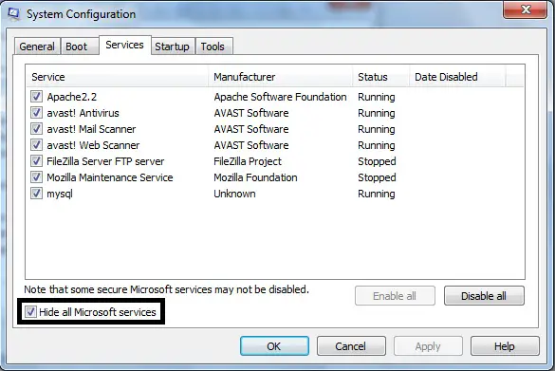The height and width of the screenshot is (371, 555).
Task: Switch to the General tab
Action: coord(37,46)
